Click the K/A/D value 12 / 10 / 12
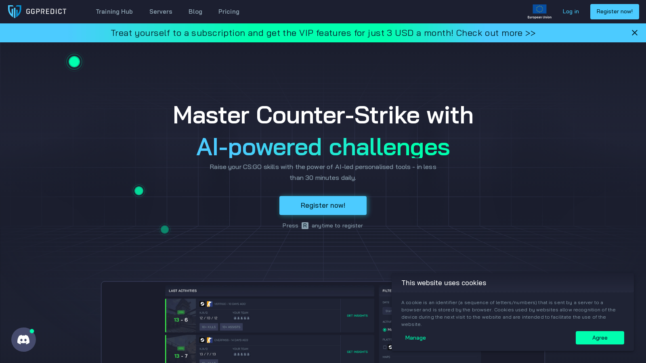Screen dimensions: 646x363 point(208,318)
